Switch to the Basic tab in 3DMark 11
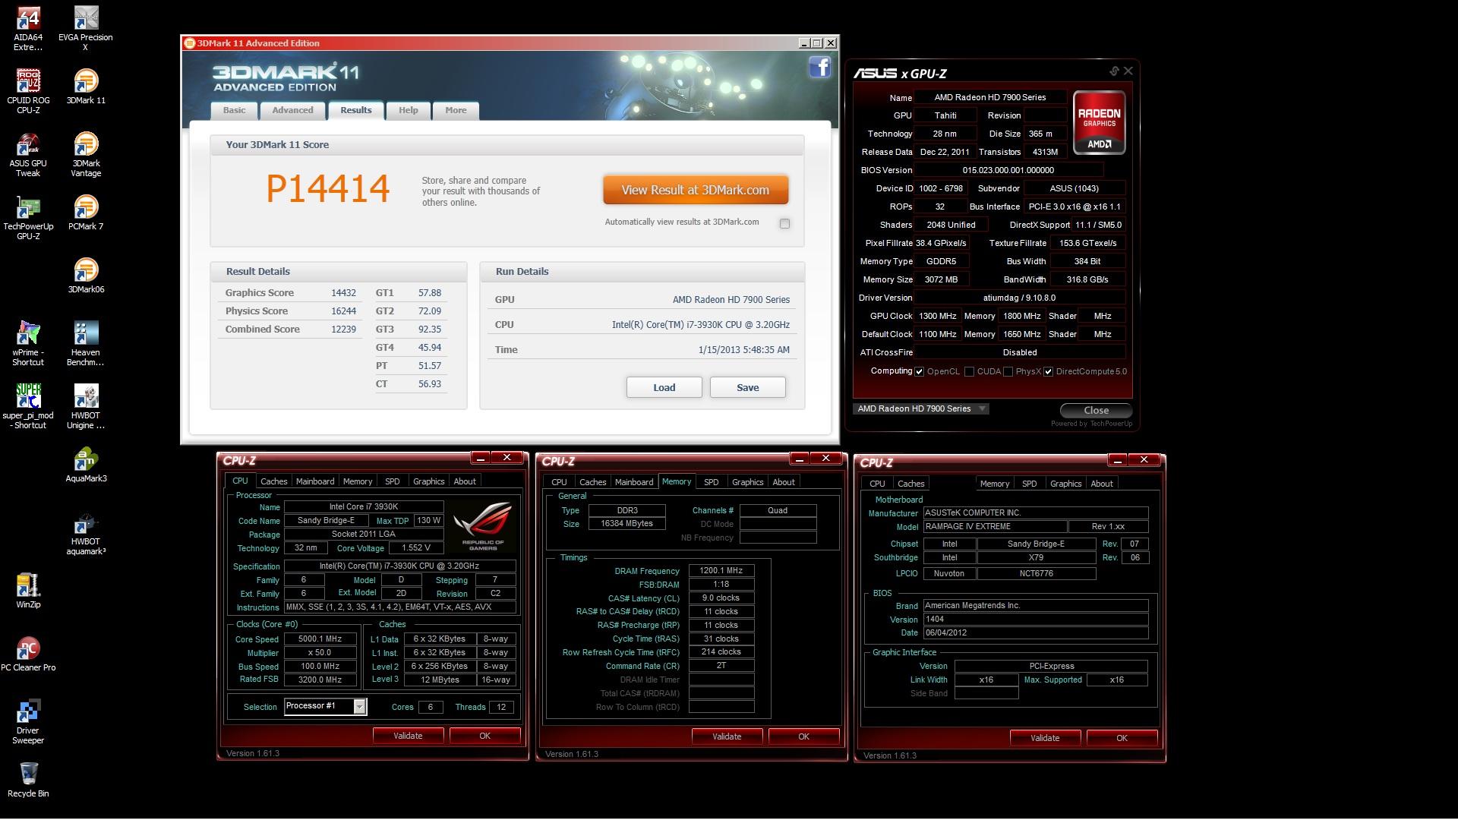This screenshot has height=820, width=1458. (x=234, y=110)
